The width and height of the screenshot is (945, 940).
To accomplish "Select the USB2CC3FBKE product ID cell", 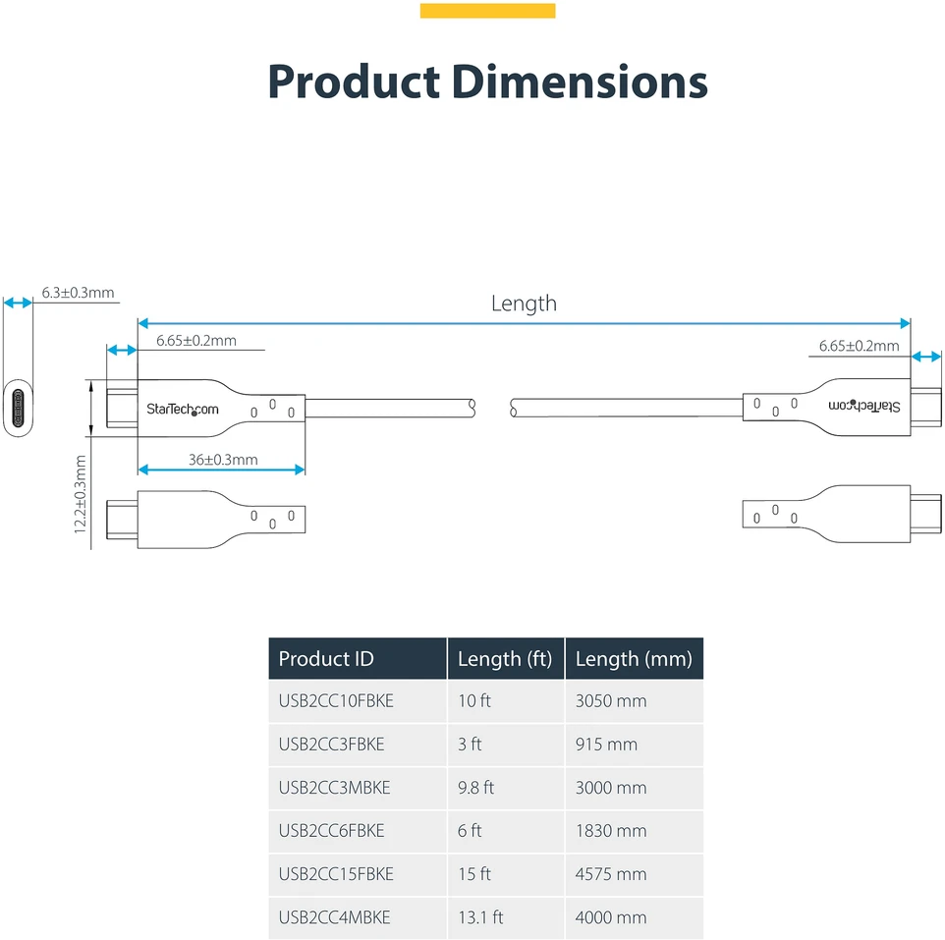I will (358, 745).
